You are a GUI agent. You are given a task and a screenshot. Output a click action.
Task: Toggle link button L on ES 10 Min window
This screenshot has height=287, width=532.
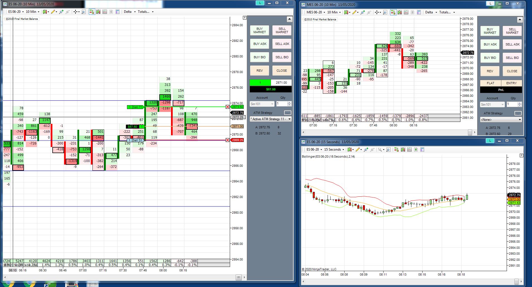(260, 3)
